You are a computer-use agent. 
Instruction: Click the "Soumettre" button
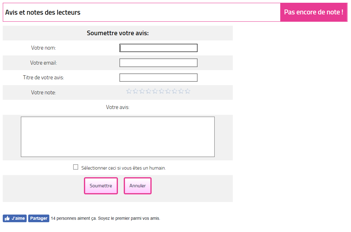(x=101, y=186)
